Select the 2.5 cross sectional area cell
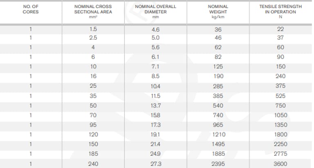314x168 pixels. point(93,38)
